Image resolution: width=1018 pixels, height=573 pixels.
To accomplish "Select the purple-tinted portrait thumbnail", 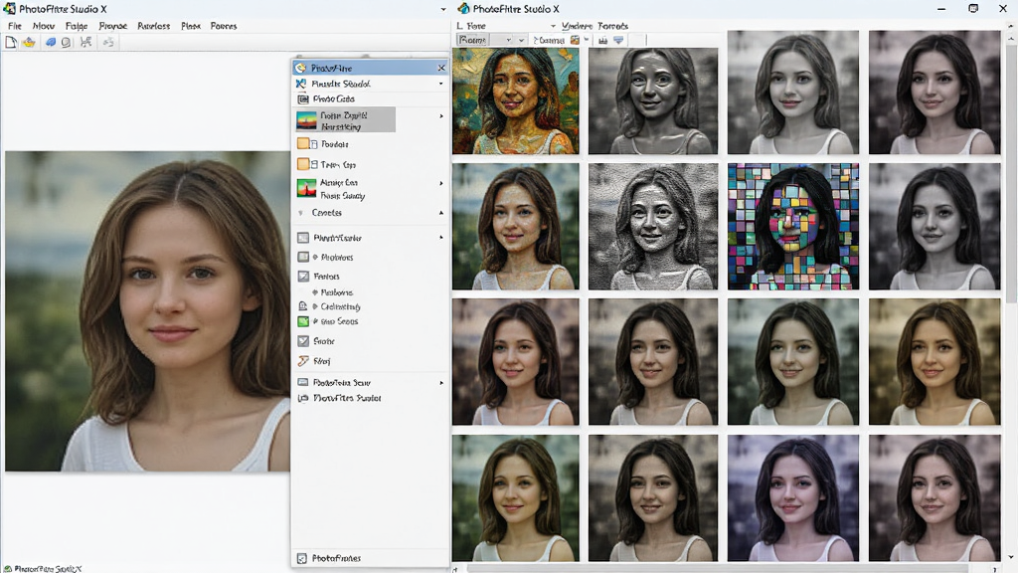I will 793,498.
